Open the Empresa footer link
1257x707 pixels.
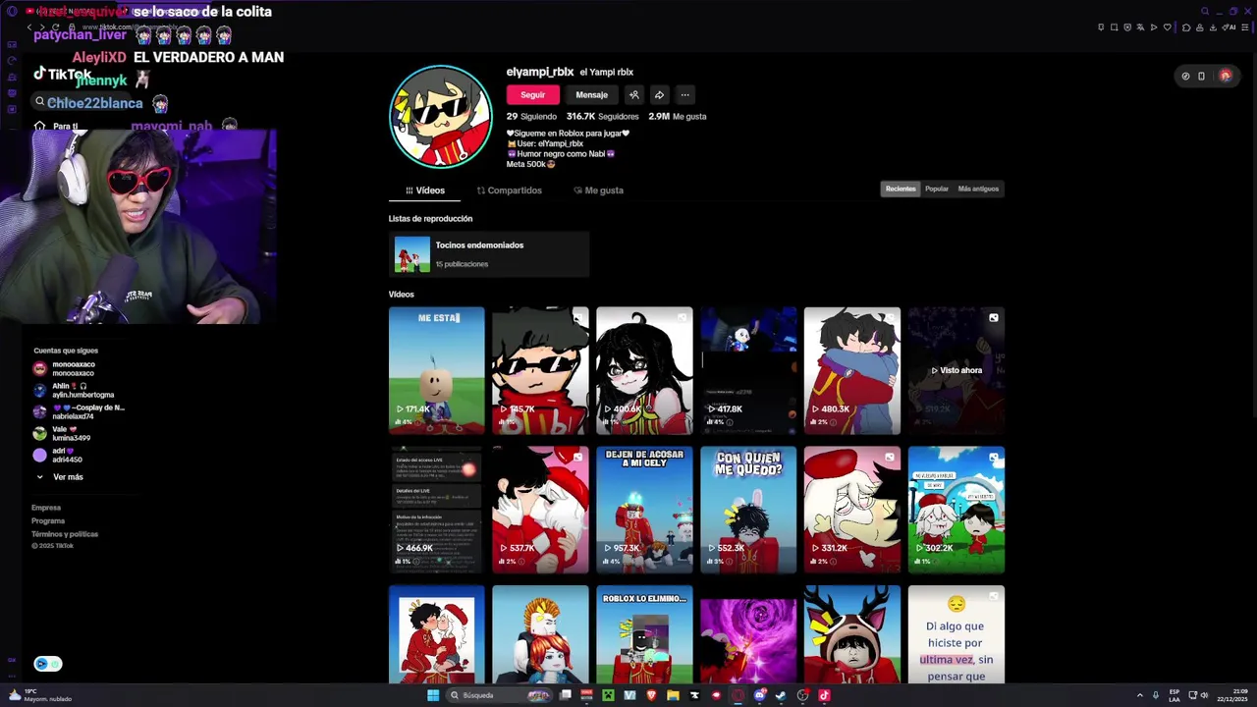coord(46,508)
